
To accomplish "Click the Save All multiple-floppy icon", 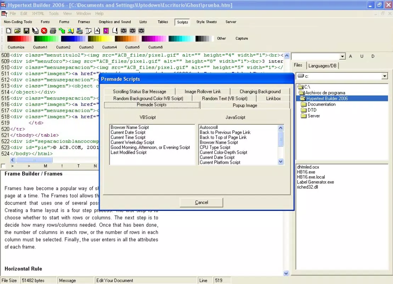I will click(35, 31).
